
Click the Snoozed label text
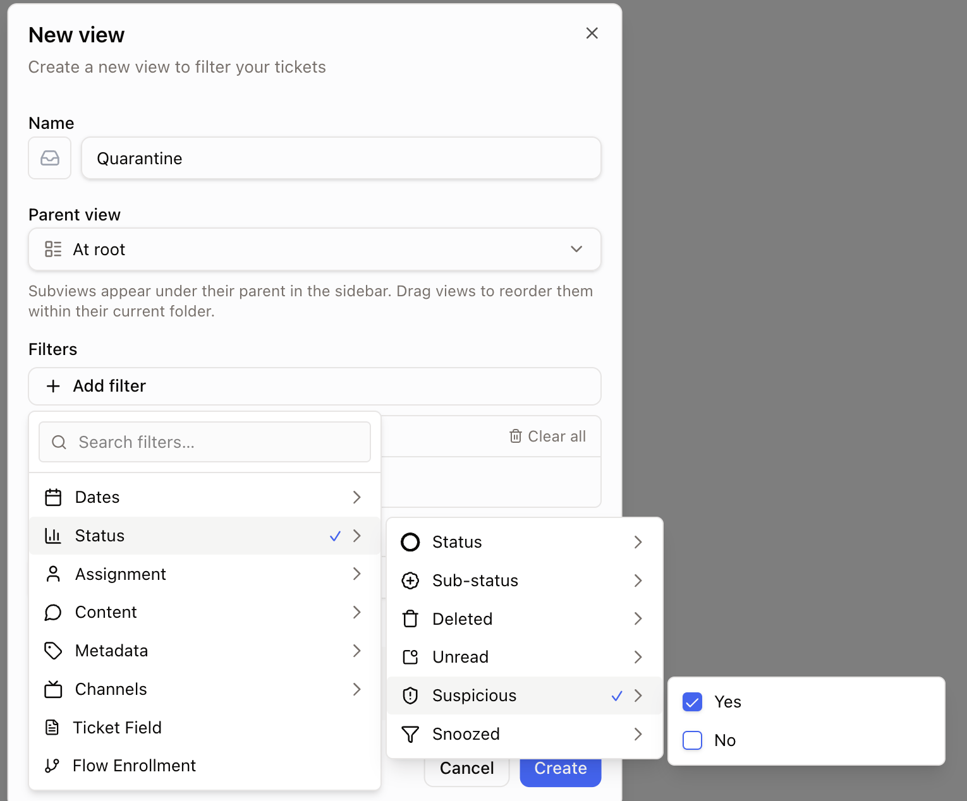coord(466,734)
